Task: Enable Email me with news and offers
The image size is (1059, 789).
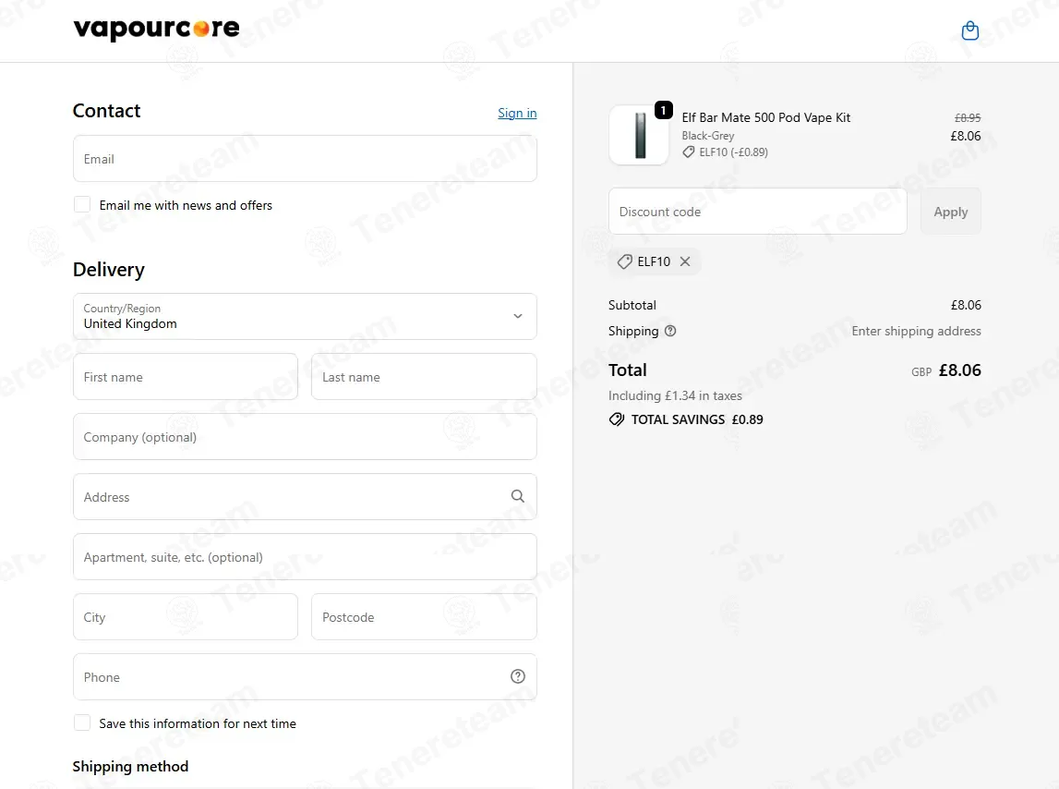Action: coord(82,205)
